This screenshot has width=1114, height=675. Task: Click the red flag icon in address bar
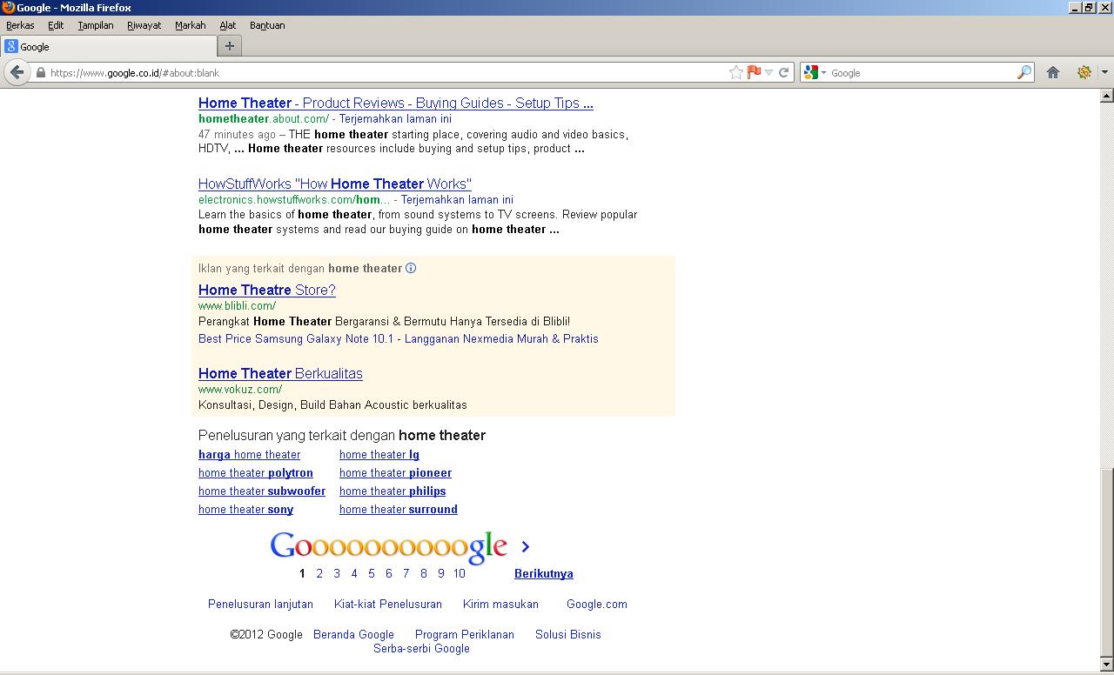point(754,72)
